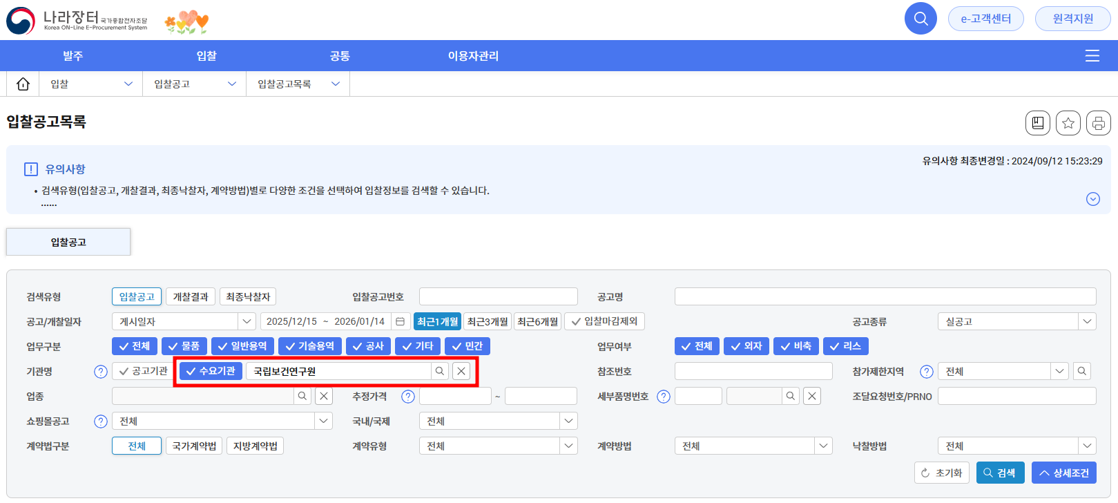
Task: Click the 세부품명번호 help question mark icon
Action: (664, 397)
